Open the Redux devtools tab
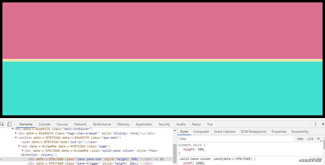Image resolution: width=325 pixels, height=165 pixels. coord(196,124)
